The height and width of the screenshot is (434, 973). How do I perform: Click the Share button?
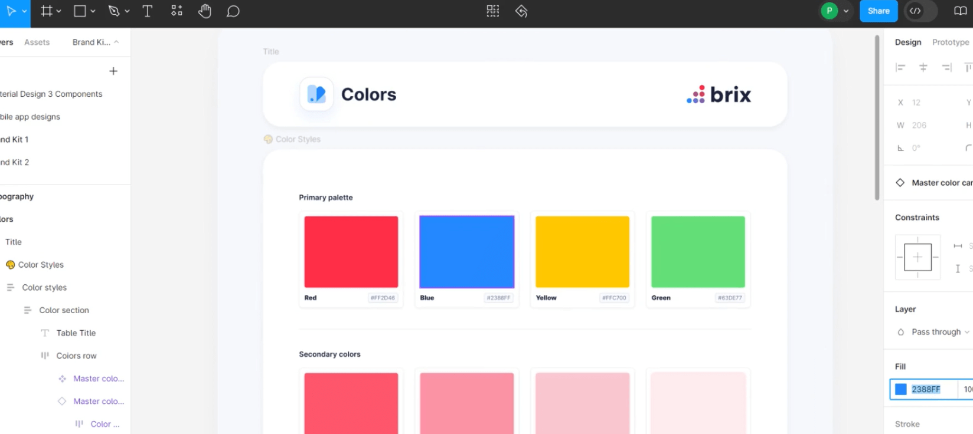tap(879, 11)
